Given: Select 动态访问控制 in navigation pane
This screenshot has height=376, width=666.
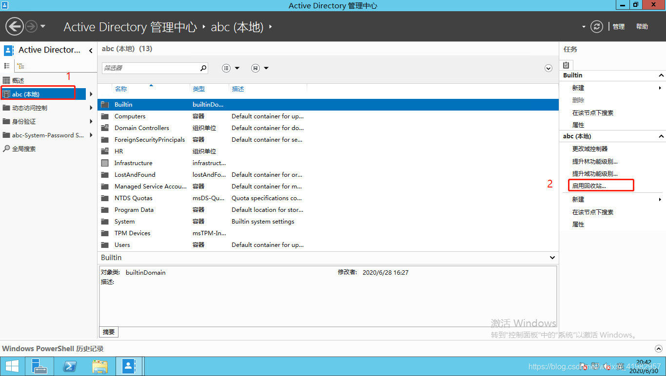Looking at the screenshot, I should coord(30,108).
